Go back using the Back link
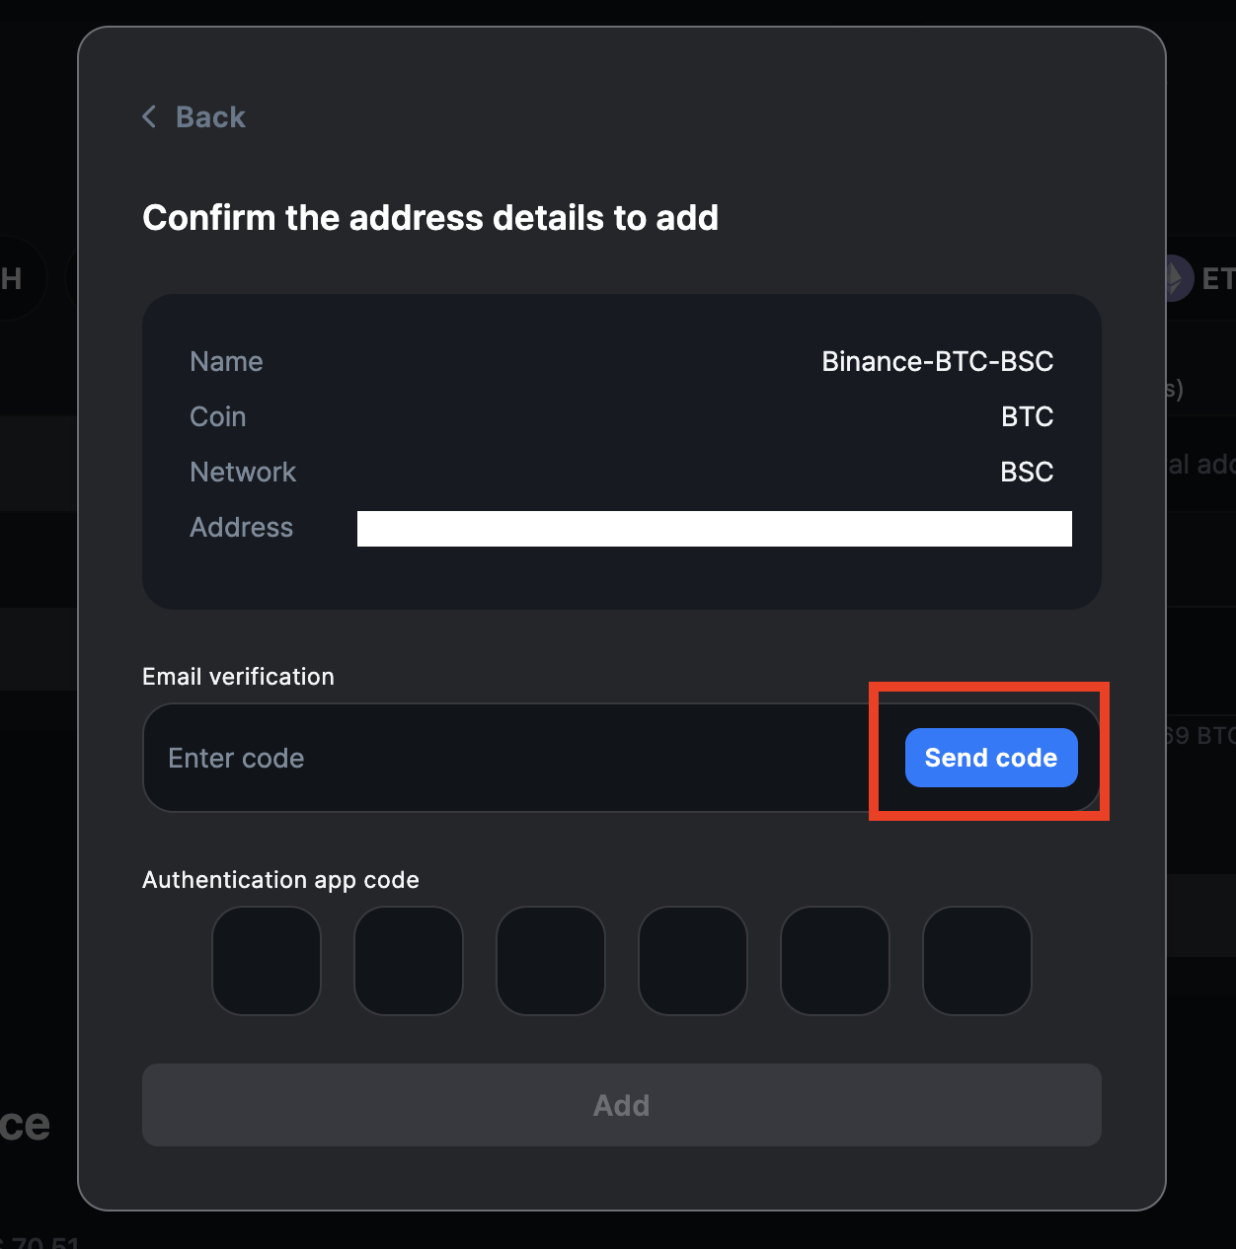The image size is (1236, 1249). [210, 117]
